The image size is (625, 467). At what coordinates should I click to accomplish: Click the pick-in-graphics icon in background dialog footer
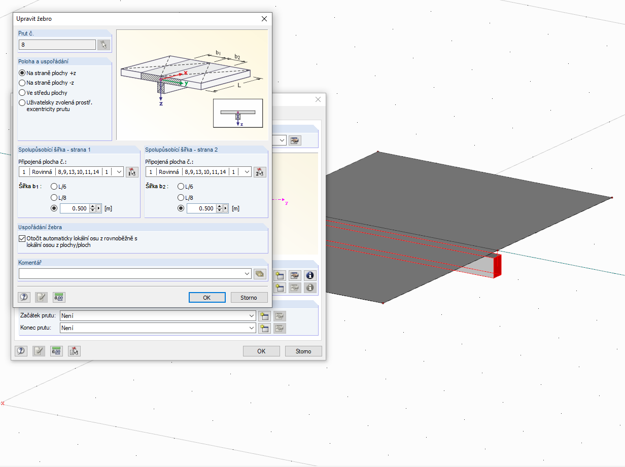pos(74,351)
